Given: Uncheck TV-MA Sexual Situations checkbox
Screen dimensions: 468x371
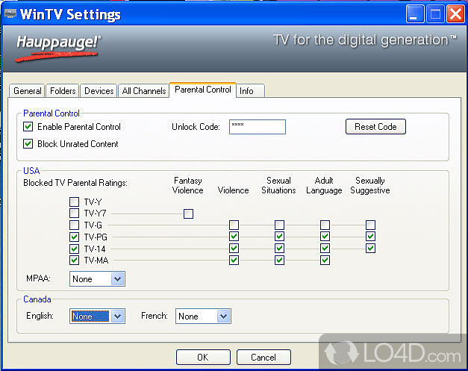Looking at the screenshot, I should [x=279, y=260].
